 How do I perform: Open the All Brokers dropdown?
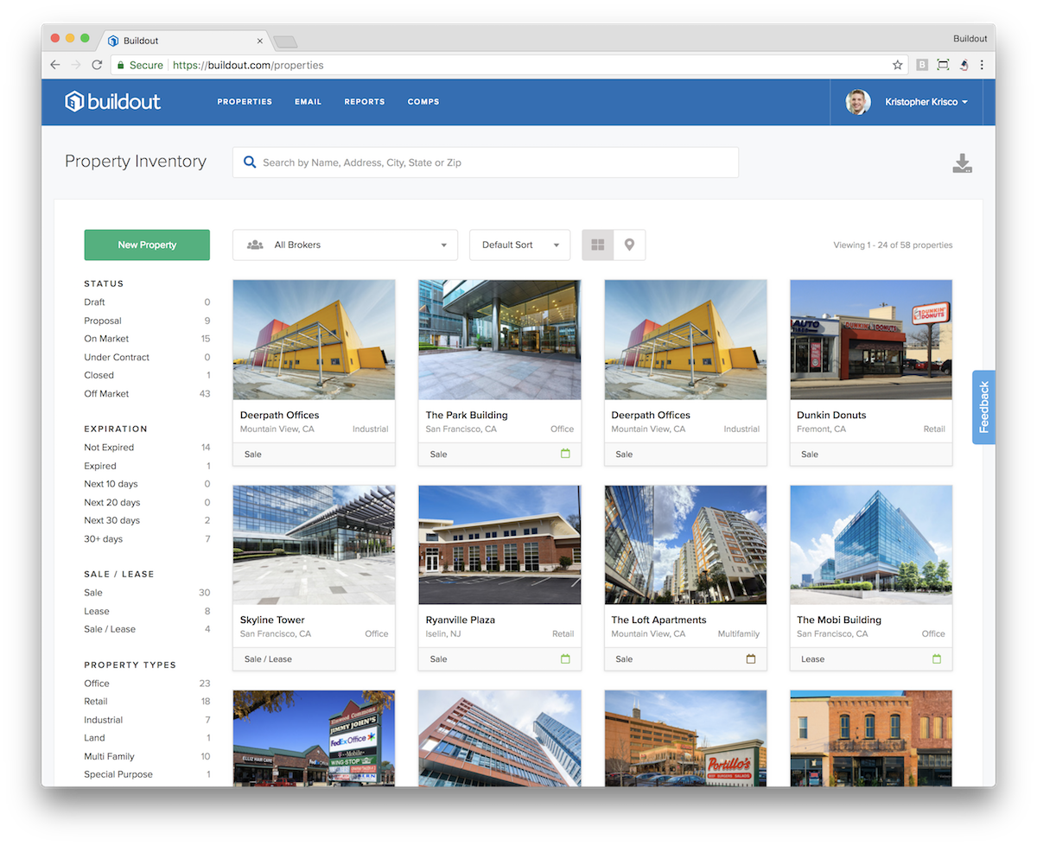click(x=346, y=245)
